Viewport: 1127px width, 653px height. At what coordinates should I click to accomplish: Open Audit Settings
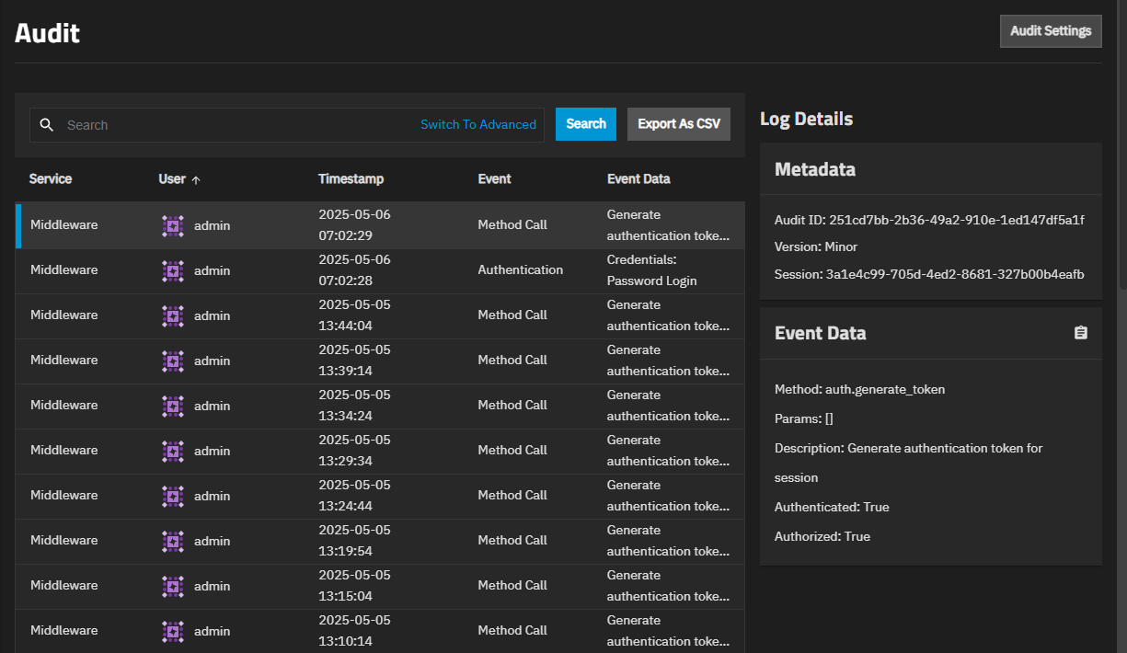[1050, 30]
